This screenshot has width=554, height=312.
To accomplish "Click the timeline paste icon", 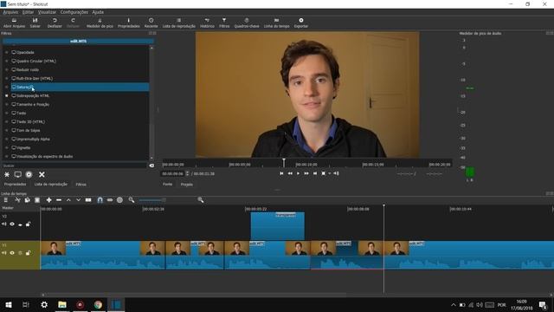I will click(37, 200).
